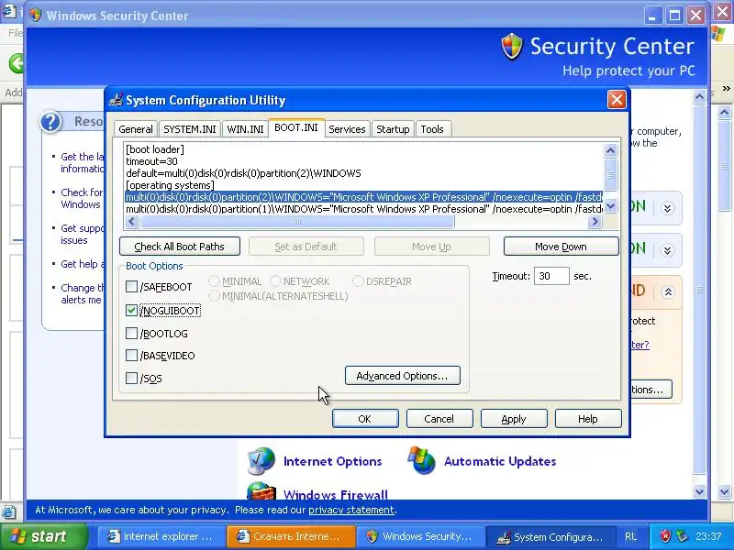
Task: Switch to the WIN.INI tab
Action: click(x=245, y=129)
